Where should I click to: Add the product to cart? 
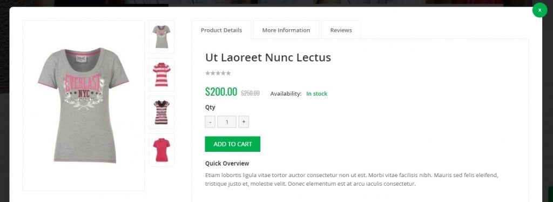[x=232, y=144]
